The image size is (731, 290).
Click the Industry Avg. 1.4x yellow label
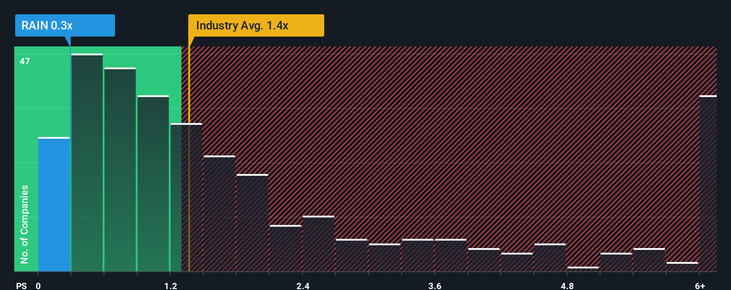pos(256,25)
